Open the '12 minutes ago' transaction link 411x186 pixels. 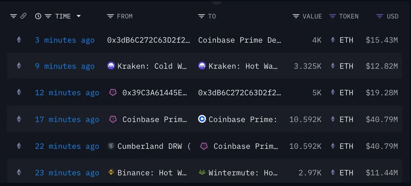tap(67, 92)
